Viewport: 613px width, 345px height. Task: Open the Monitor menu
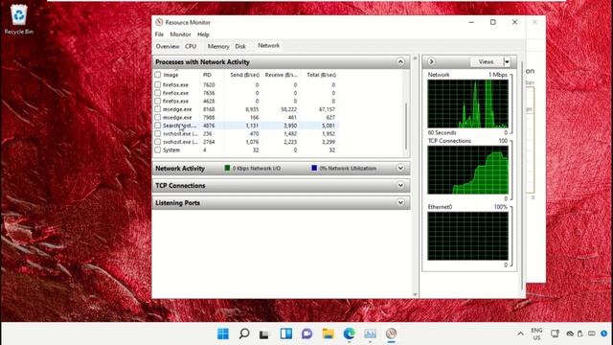[x=180, y=34]
